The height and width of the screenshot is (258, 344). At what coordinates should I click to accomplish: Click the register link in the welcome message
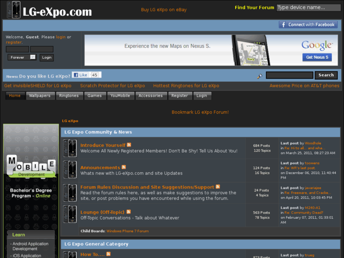click(x=14, y=42)
